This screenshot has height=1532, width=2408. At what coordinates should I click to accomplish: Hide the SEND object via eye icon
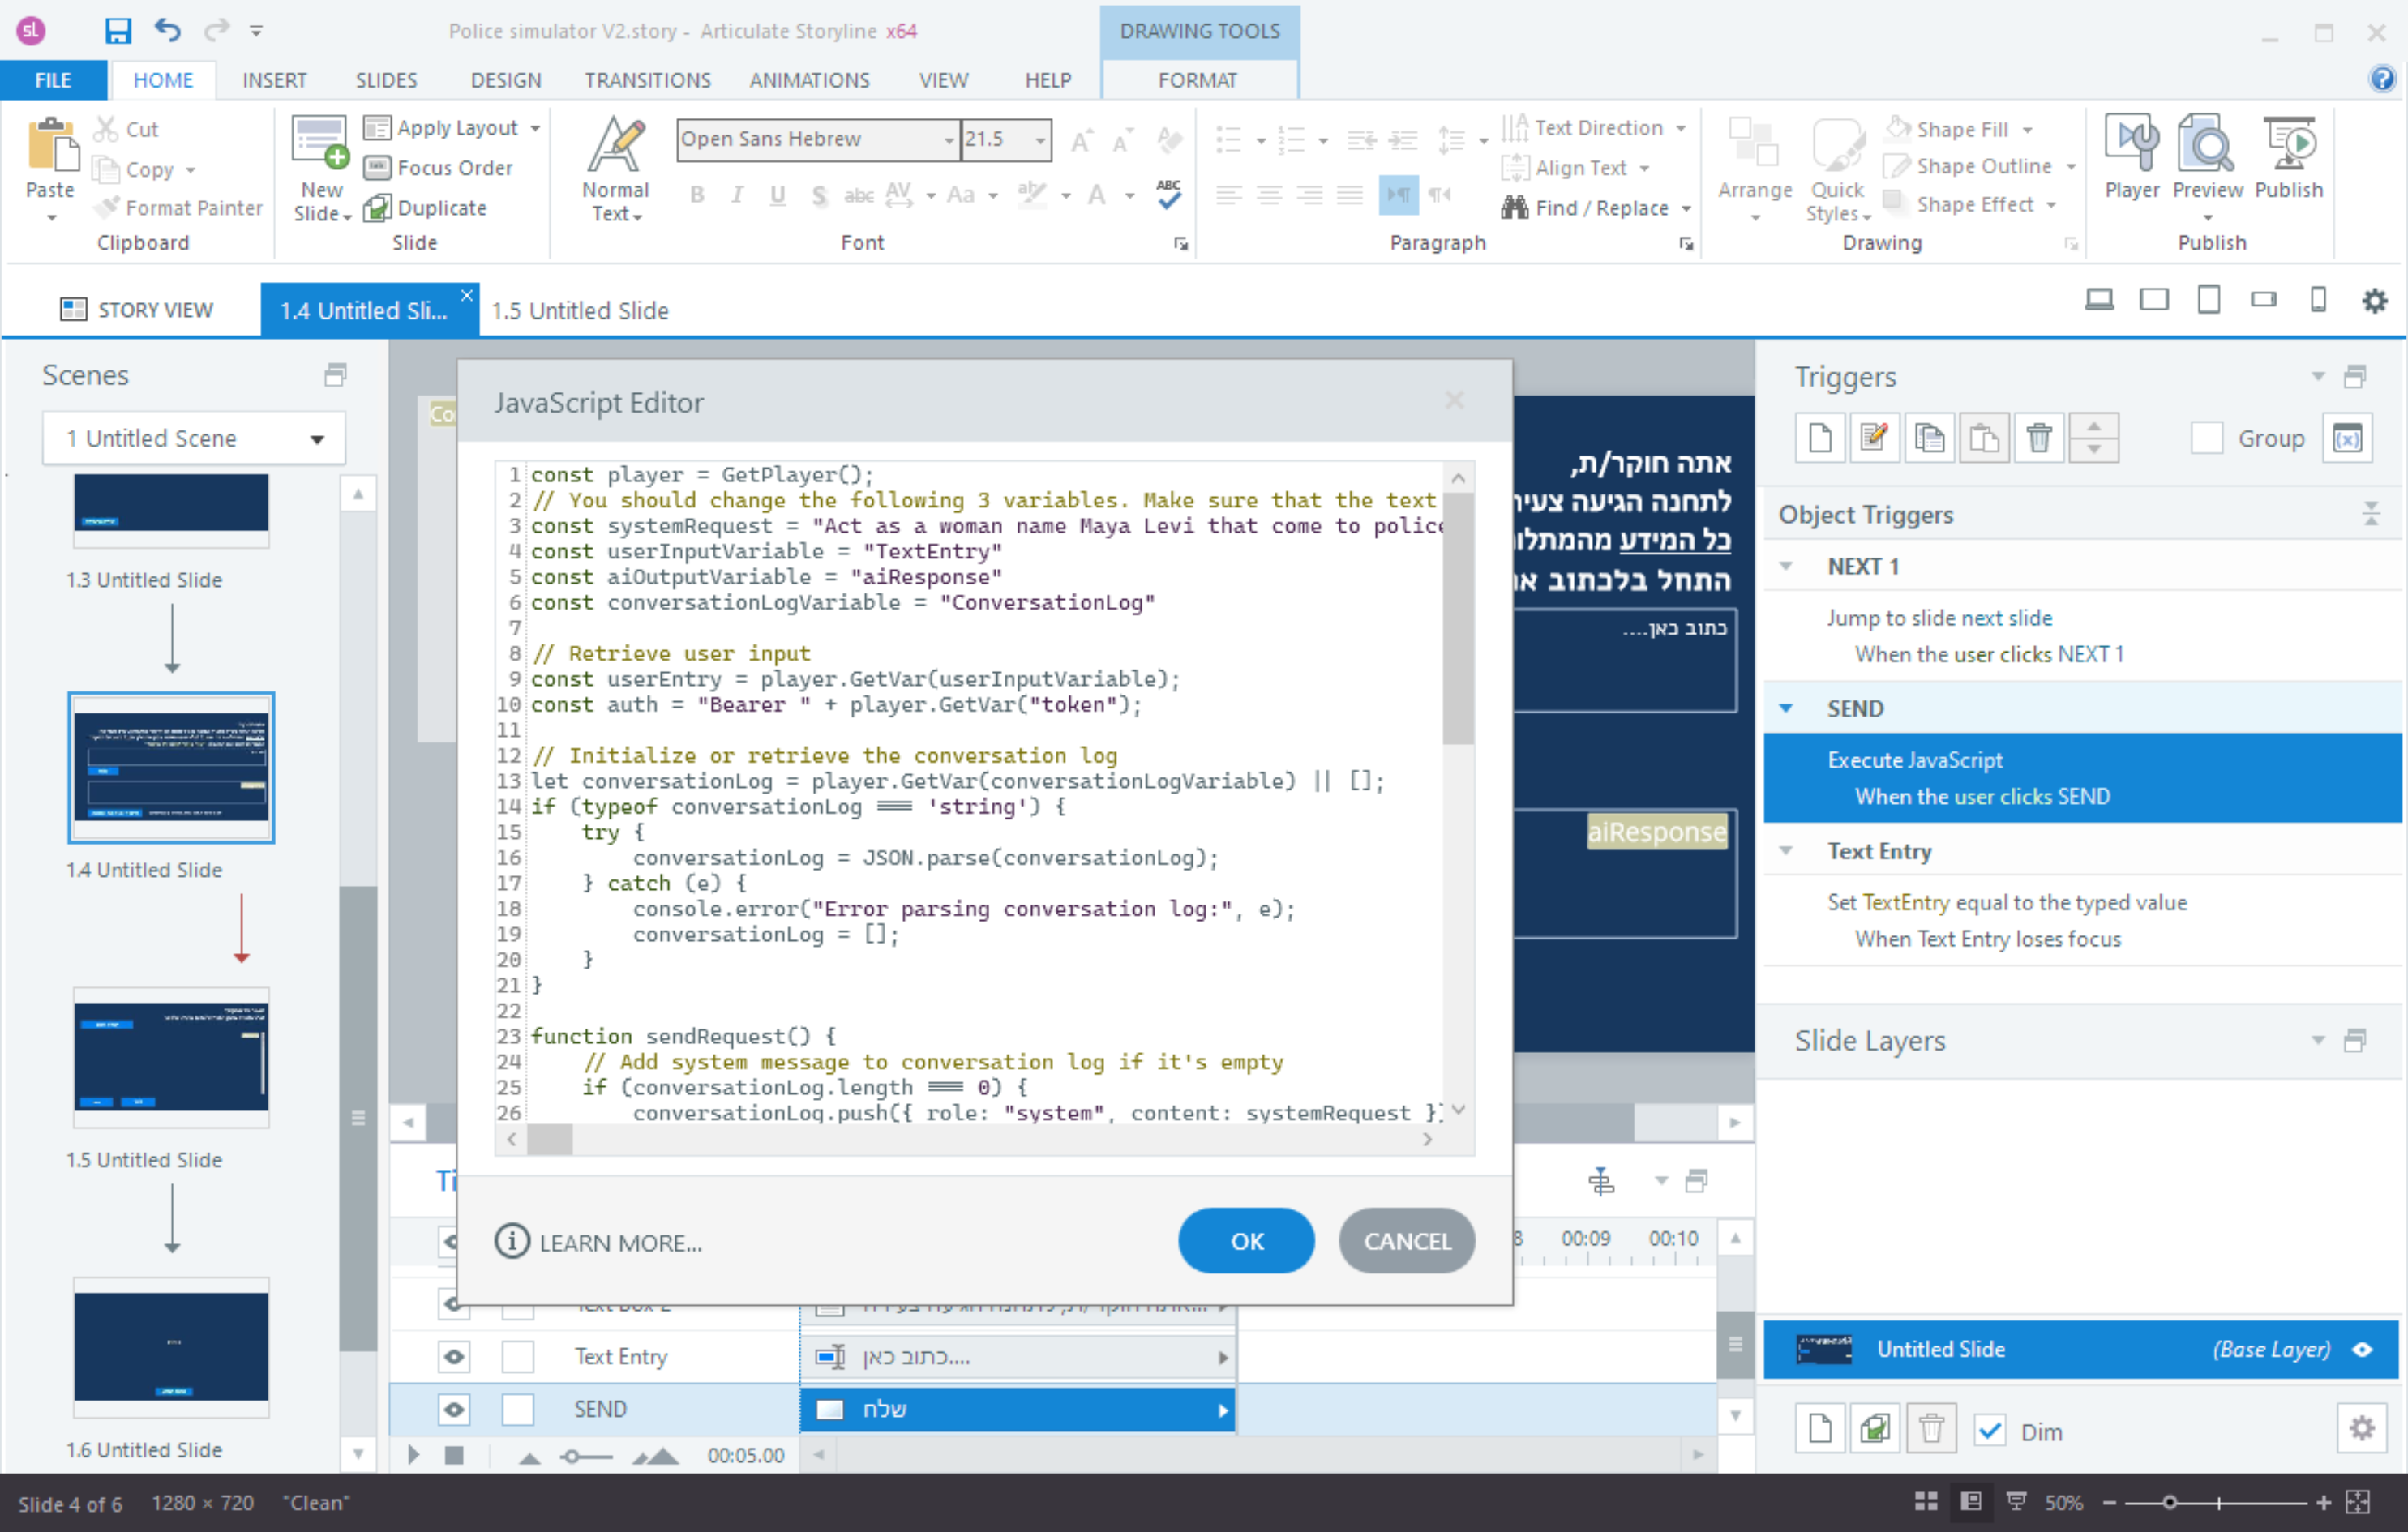tap(453, 1409)
